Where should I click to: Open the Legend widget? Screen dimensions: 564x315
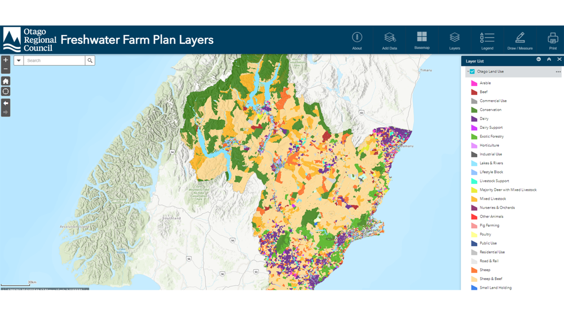click(x=487, y=40)
